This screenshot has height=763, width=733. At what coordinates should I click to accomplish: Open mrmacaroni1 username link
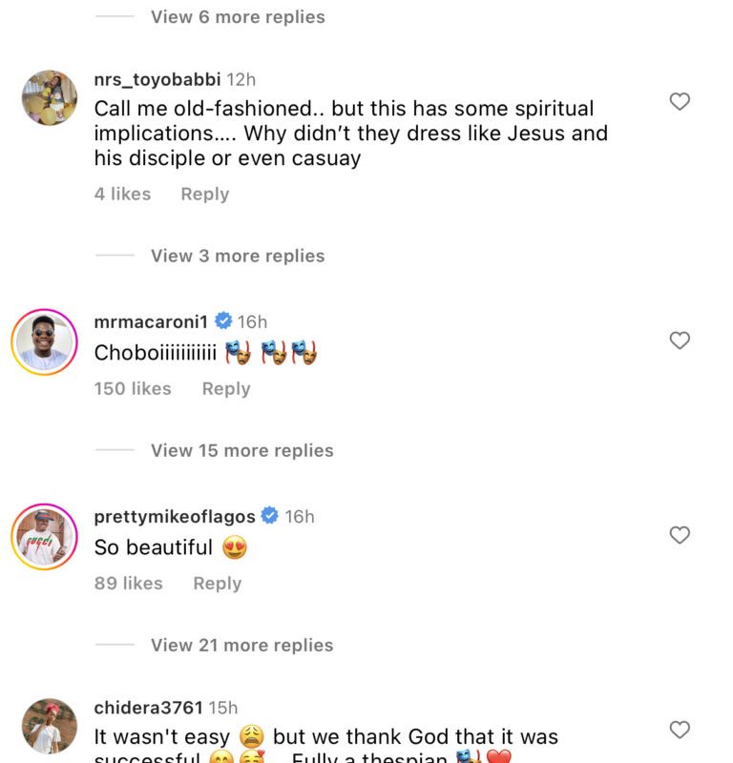[x=151, y=321]
